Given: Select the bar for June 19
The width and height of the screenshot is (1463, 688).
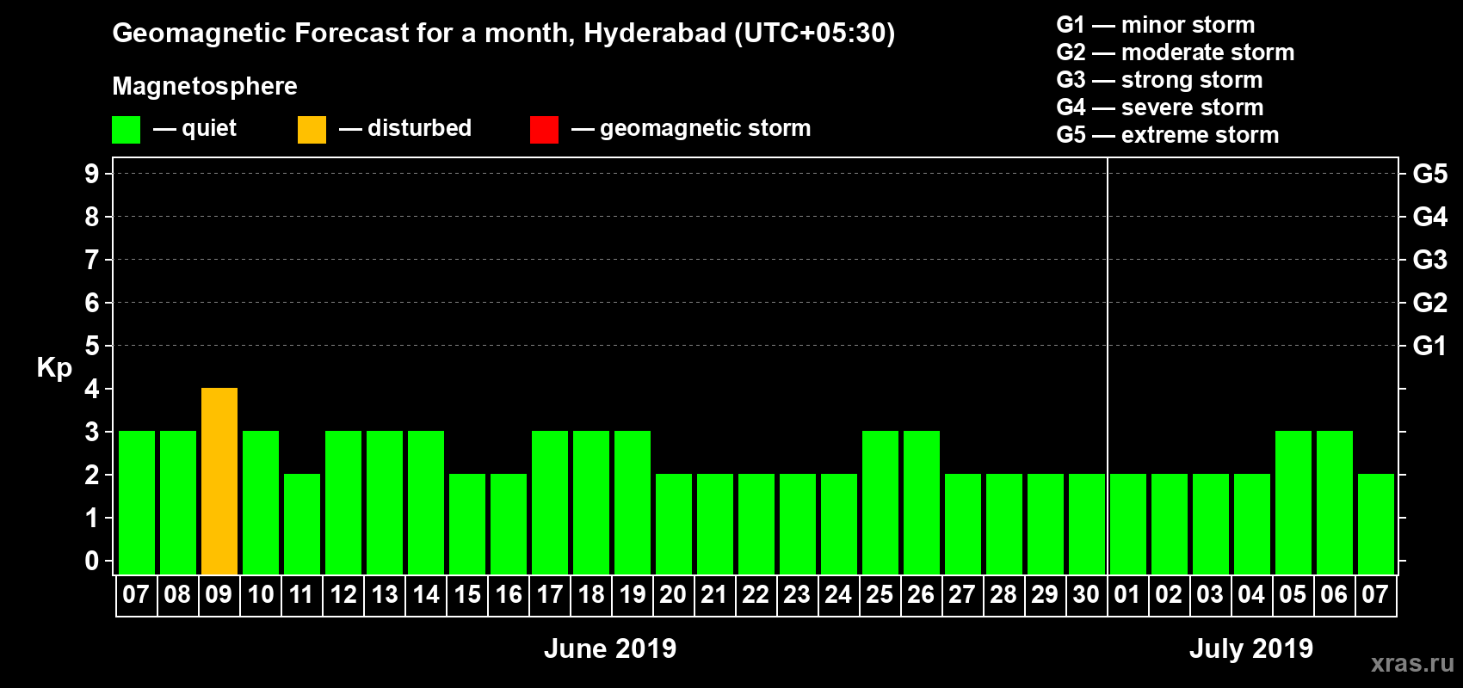Looking at the screenshot, I should point(633,503).
